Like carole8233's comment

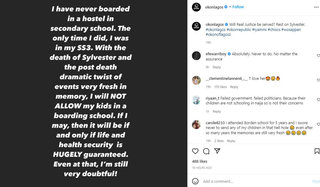point(318,124)
